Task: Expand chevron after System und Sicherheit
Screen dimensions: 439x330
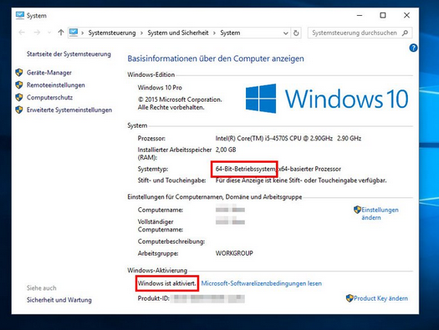Action: tap(214, 33)
